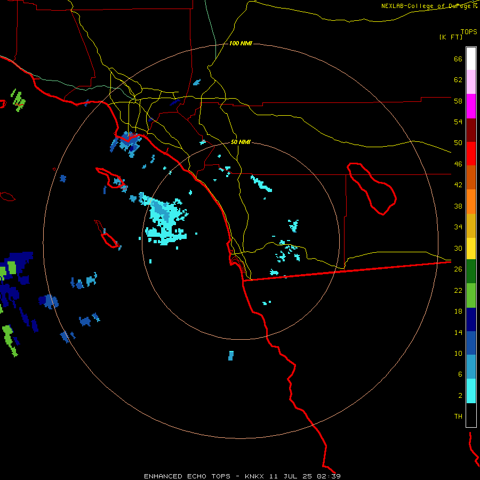Viewport: 480px width, 480px height.
Task: Click the 66 legend value
Action: (458, 59)
